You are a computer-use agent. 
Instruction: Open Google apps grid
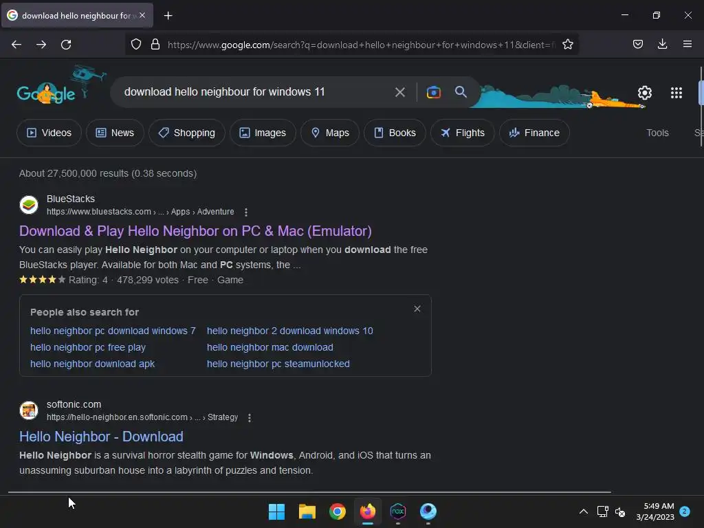(x=676, y=93)
